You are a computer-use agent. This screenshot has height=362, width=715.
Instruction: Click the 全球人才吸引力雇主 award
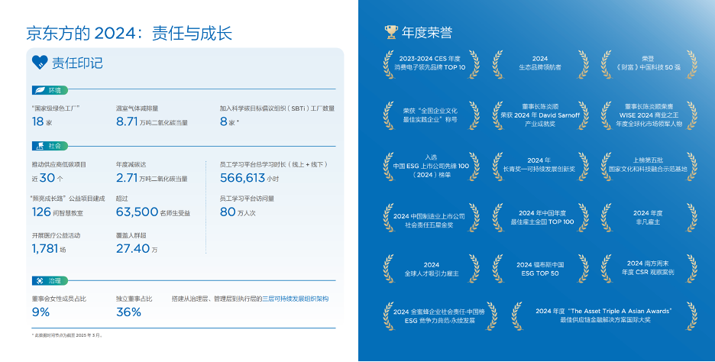432,269
